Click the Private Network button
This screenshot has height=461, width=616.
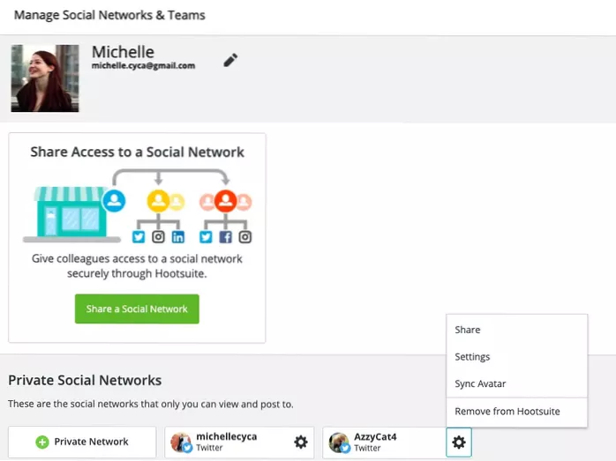pyautogui.click(x=82, y=442)
